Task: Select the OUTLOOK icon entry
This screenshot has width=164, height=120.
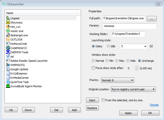Action: 8,39
